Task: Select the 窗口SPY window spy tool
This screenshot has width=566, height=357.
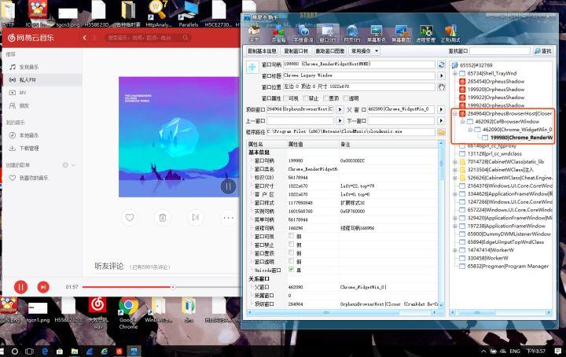Action: pyautogui.click(x=328, y=34)
